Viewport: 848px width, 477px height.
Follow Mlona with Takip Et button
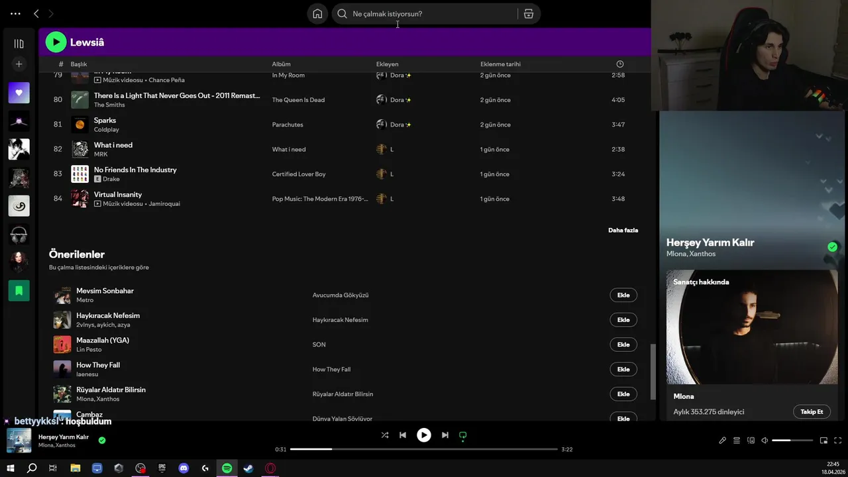(x=812, y=412)
